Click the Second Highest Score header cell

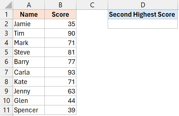coord(143,14)
